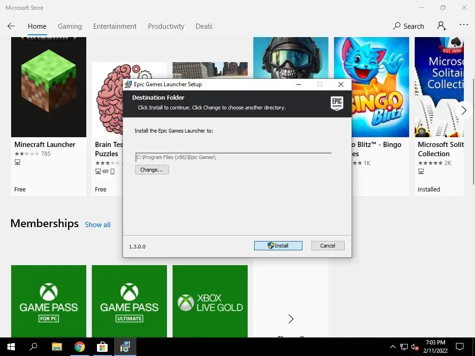The width and height of the screenshot is (475, 356).
Task: Open Game Pass for PC tile
Action: click(48, 301)
